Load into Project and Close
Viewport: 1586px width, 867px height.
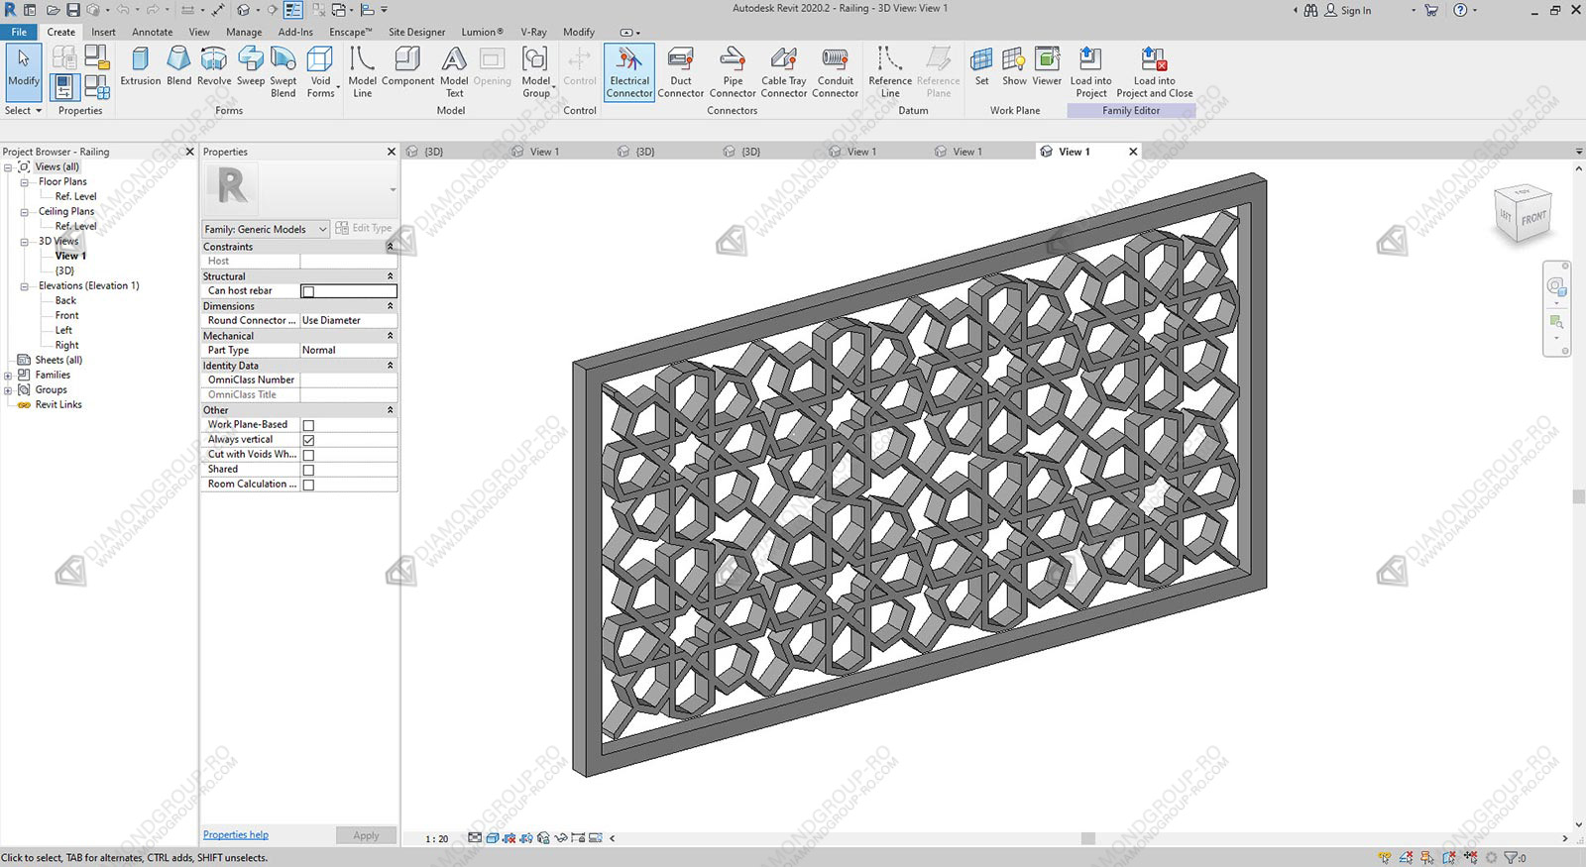pyautogui.click(x=1155, y=72)
